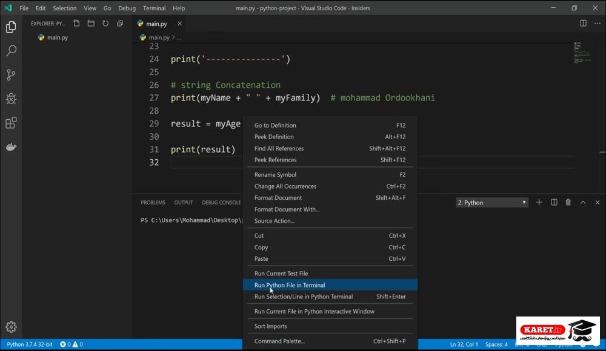Switch to the Problems panel tab
The image size is (606, 351).
tap(153, 202)
